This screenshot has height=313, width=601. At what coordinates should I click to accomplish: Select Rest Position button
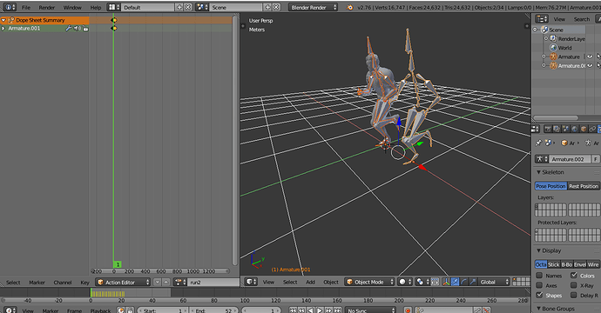(x=584, y=186)
